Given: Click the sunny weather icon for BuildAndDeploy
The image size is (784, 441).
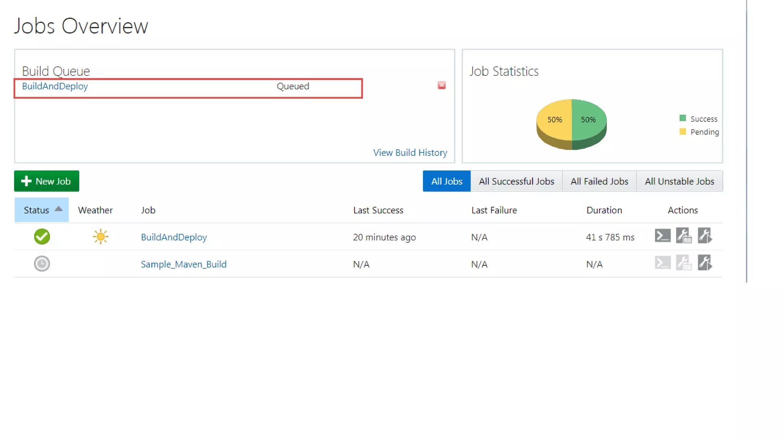Looking at the screenshot, I should pos(101,237).
